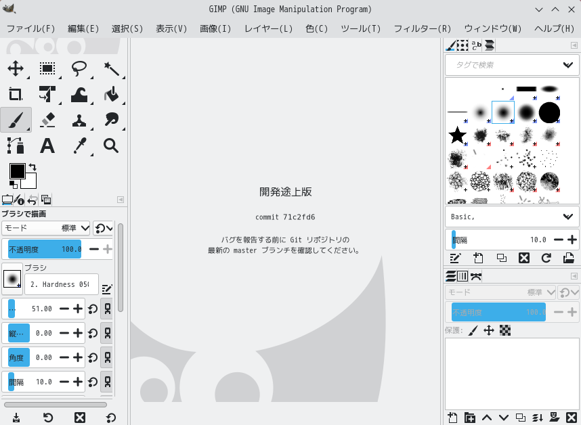Select the Free Select lasso tool
The width and height of the screenshot is (581, 425).
pyautogui.click(x=79, y=69)
